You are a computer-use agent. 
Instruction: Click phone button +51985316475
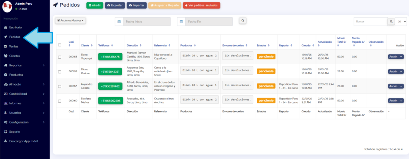click(110, 57)
